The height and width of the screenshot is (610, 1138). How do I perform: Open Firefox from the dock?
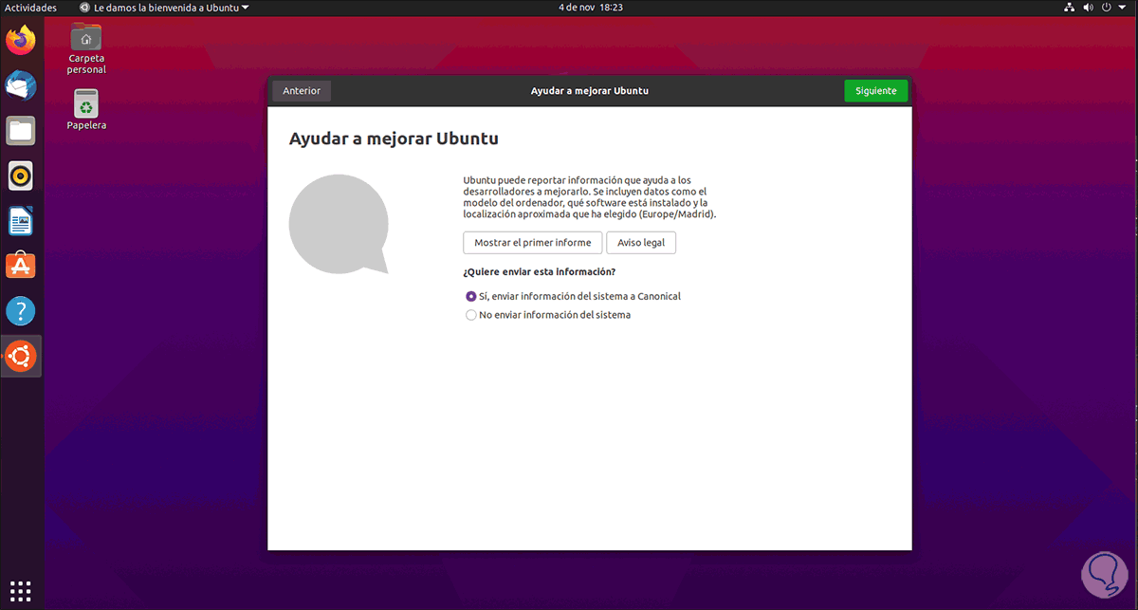pos(21,41)
